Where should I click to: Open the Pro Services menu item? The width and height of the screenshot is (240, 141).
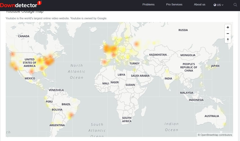click(174, 5)
